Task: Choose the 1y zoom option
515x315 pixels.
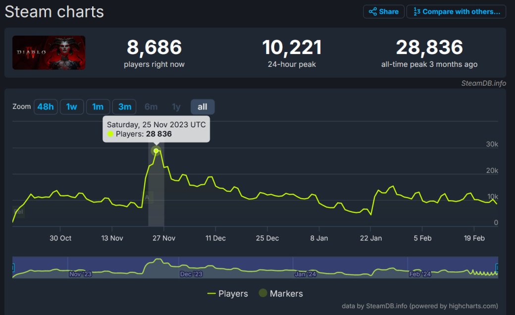Action: (176, 107)
